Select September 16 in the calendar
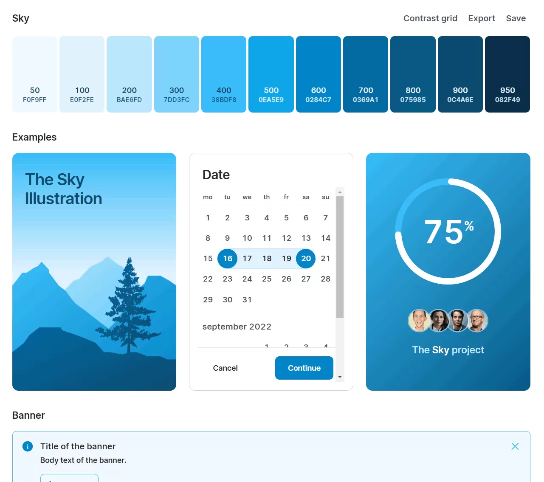 (227, 258)
